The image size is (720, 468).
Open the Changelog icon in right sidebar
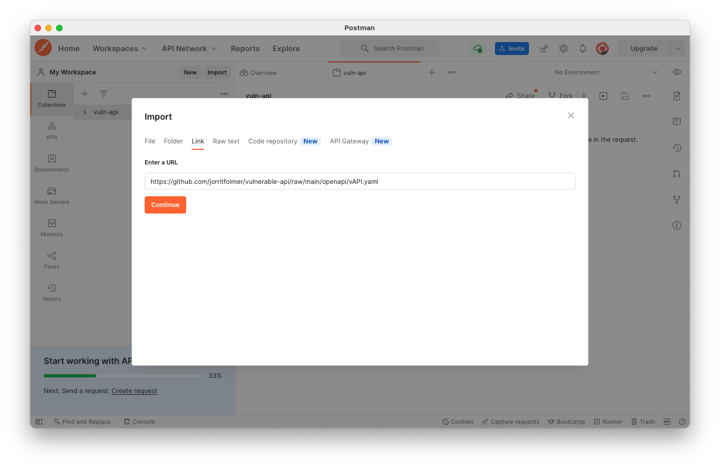click(677, 148)
